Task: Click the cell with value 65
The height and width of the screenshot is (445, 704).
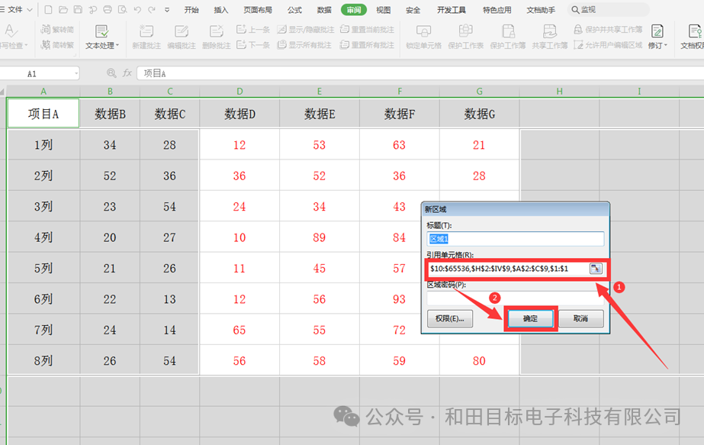Action: [x=239, y=330]
